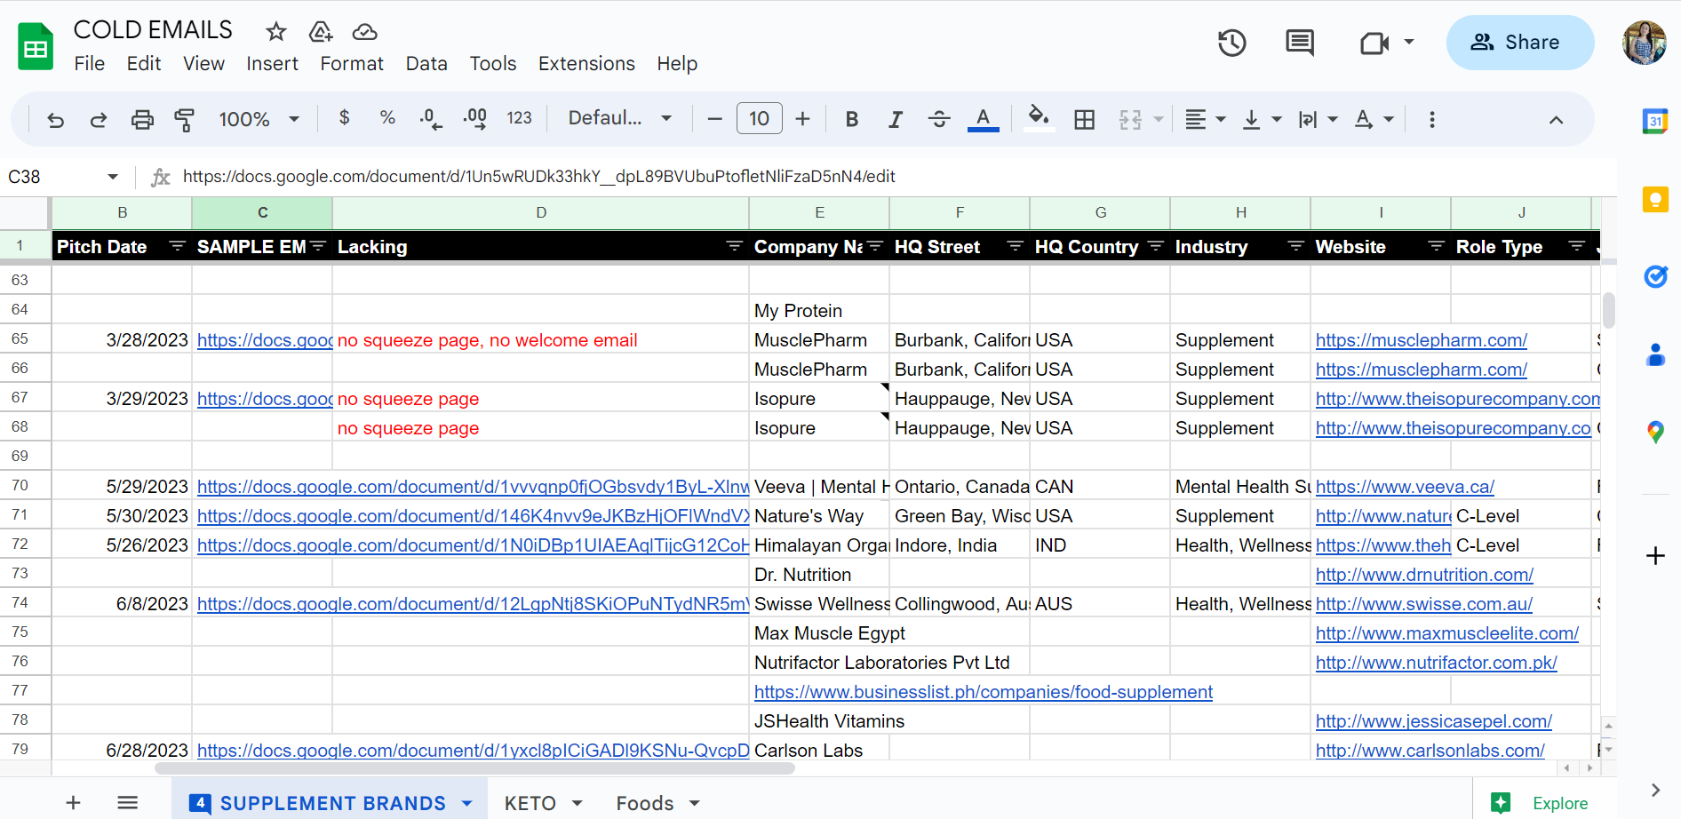Open version history clock icon
1681x819 pixels.
click(1231, 43)
